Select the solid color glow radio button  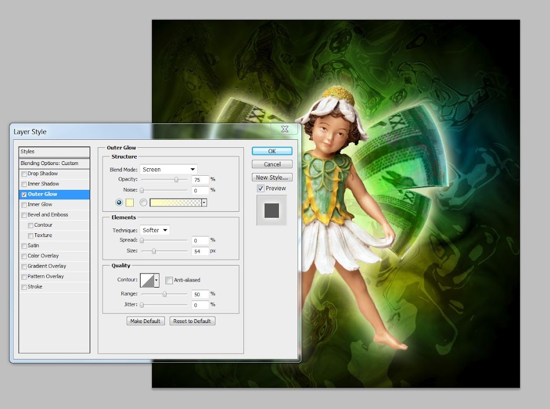click(x=119, y=203)
